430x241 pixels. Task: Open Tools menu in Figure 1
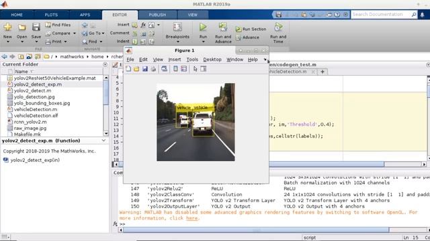coord(192,60)
